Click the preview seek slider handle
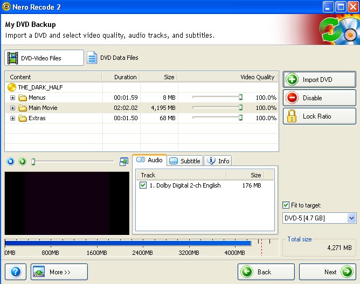Viewport: 360px width, 284px height. pyautogui.click(x=33, y=162)
